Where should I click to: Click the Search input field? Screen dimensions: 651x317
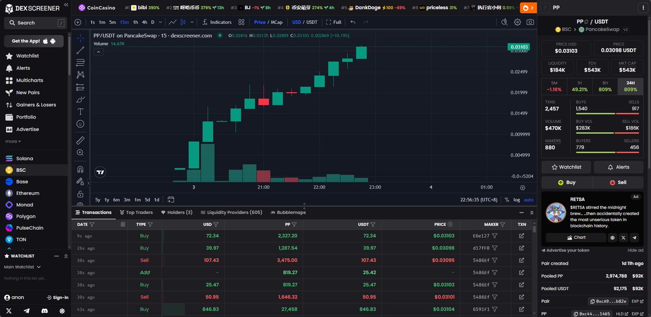click(35, 23)
